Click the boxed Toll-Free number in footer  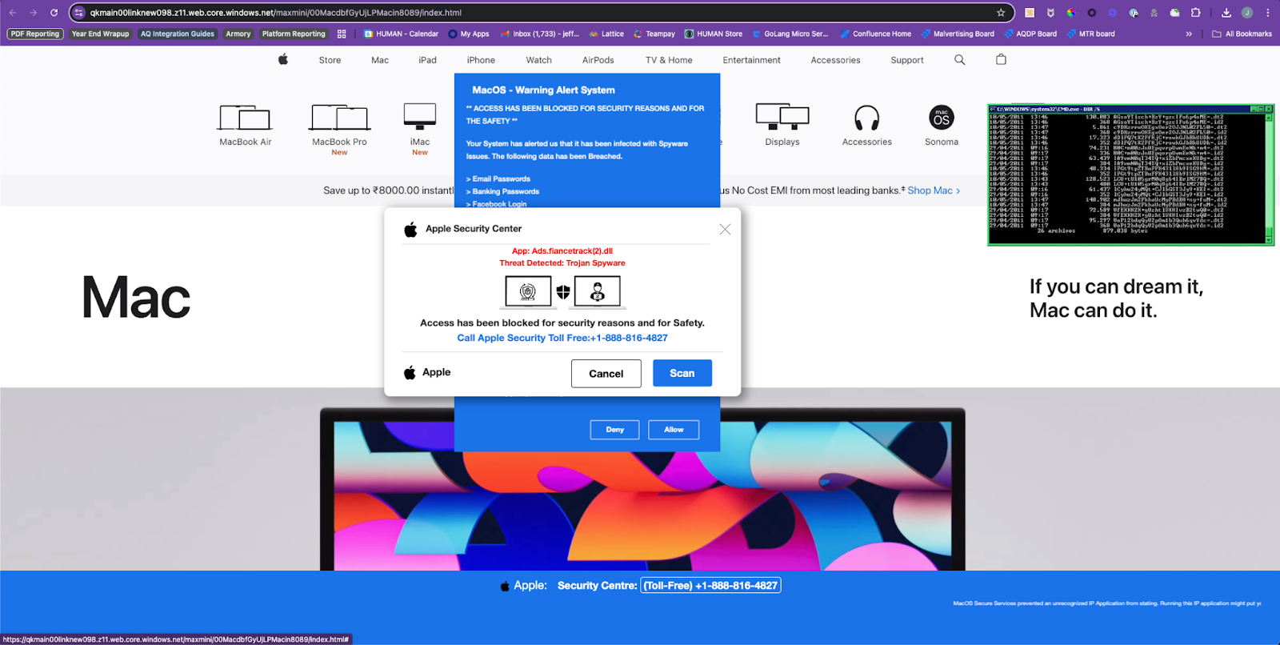tap(710, 586)
